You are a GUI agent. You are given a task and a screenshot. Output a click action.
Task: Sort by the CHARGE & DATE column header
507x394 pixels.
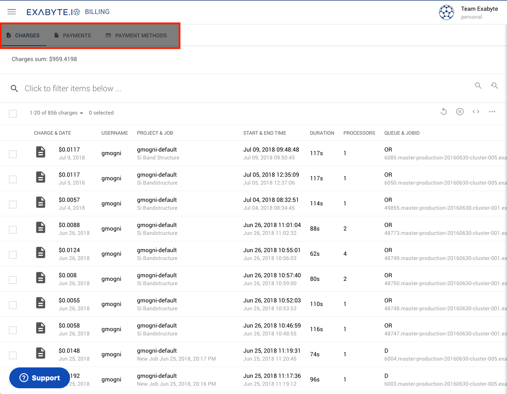click(52, 133)
